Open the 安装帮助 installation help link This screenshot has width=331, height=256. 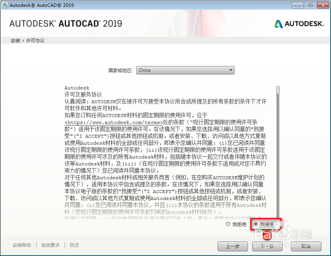pyautogui.click(x=22, y=245)
